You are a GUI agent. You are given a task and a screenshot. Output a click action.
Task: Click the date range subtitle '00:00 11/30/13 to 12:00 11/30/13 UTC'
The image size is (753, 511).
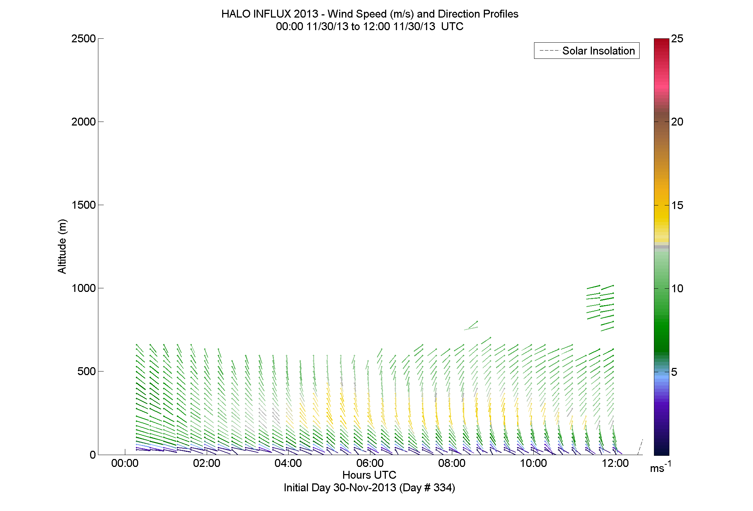pyautogui.click(x=369, y=27)
